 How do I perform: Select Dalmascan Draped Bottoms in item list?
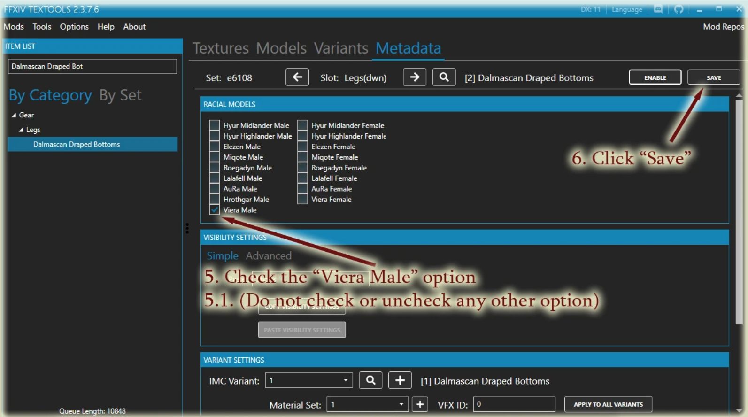point(93,144)
